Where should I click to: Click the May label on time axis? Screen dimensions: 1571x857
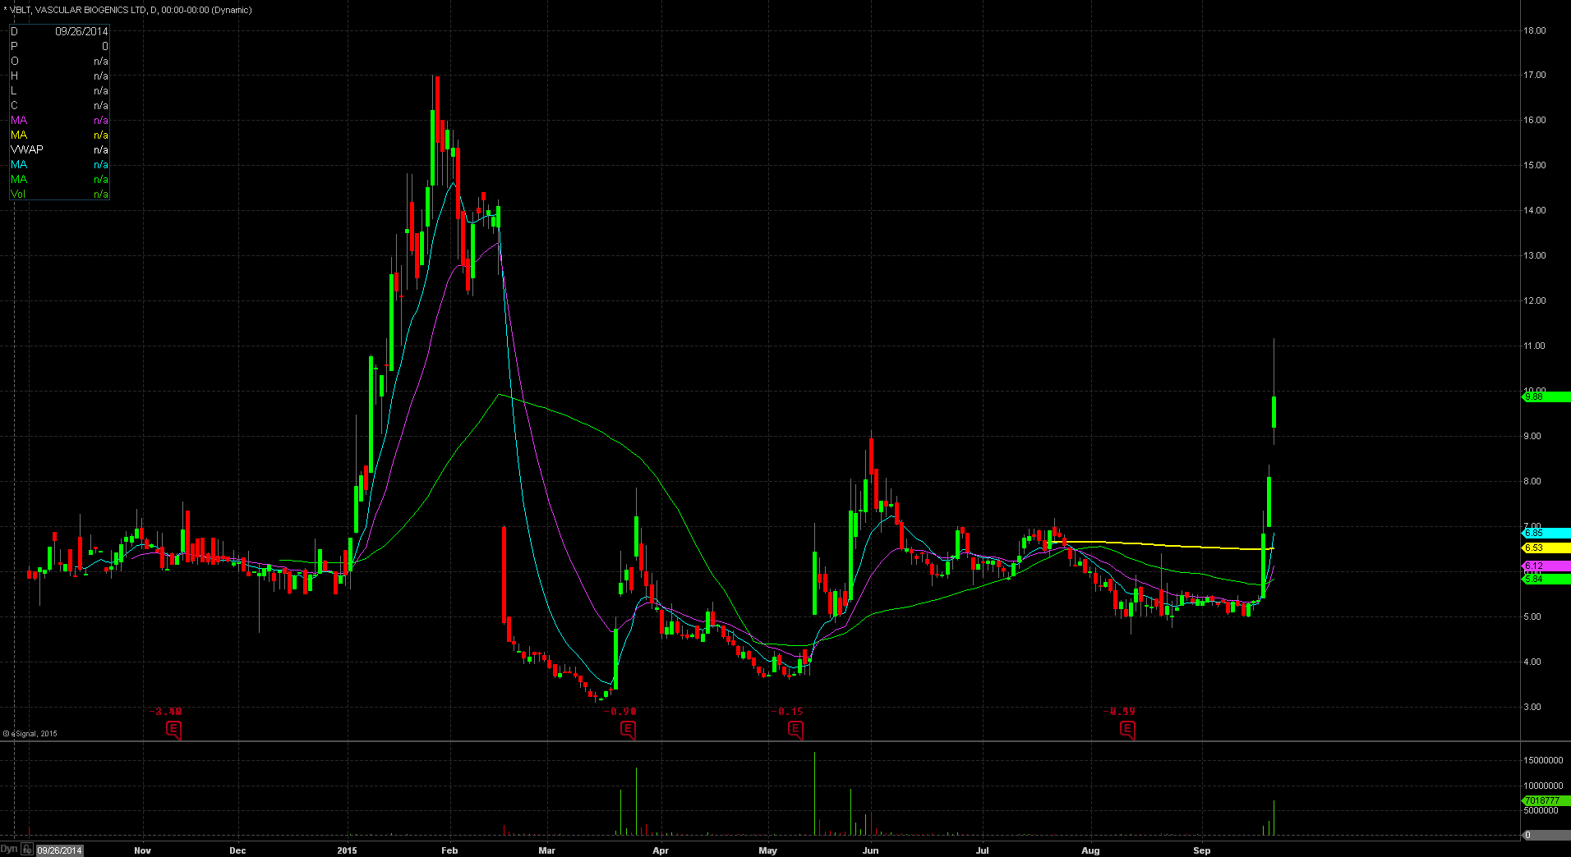point(767,850)
